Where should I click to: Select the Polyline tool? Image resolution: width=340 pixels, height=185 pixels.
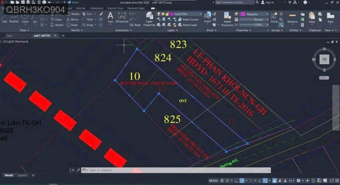click(14, 18)
